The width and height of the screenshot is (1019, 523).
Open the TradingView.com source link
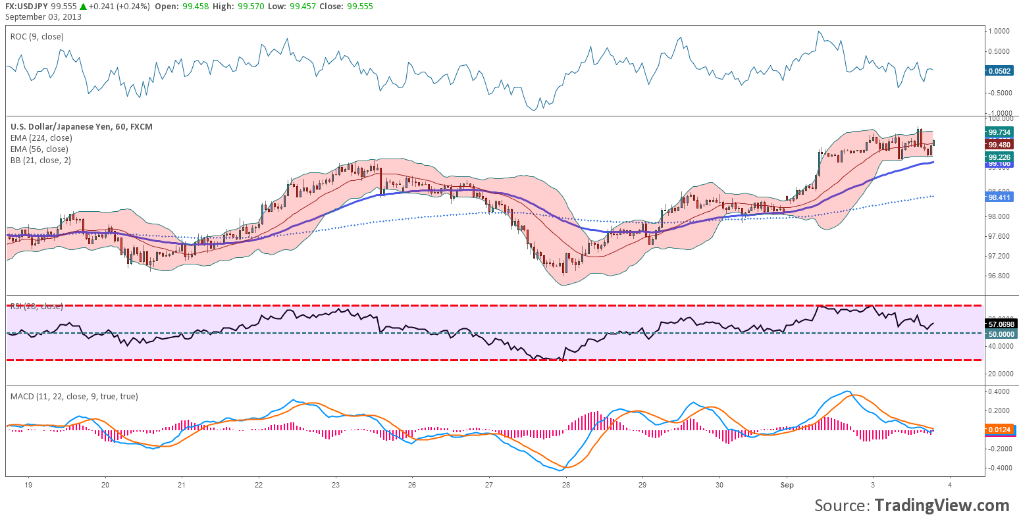[942, 505]
